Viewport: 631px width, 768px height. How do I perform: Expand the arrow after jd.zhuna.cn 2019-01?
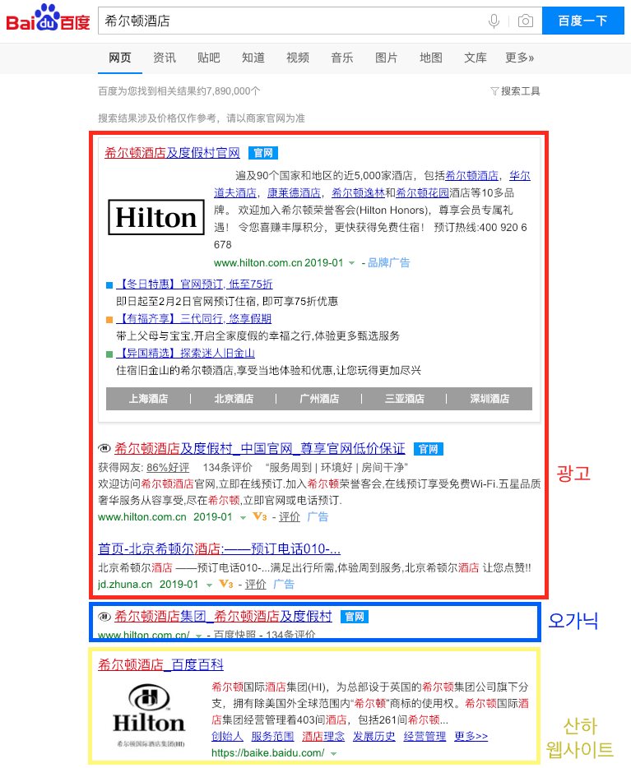click(209, 585)
